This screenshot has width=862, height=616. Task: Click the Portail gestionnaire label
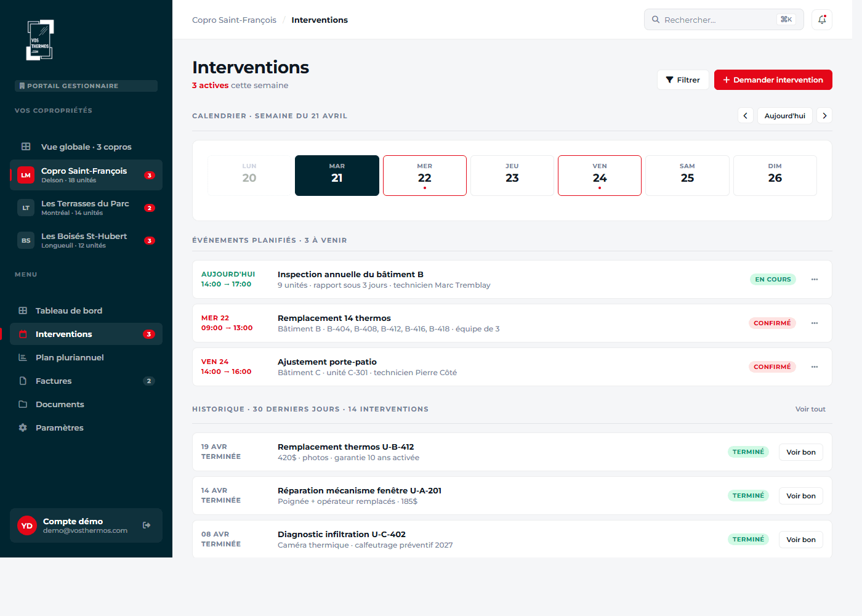click(x=86, y=86)
